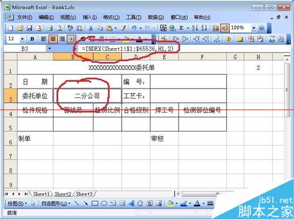Open the Excel Help question icon
This screenshot has width=294, height=219.
(x=262, y=28)
